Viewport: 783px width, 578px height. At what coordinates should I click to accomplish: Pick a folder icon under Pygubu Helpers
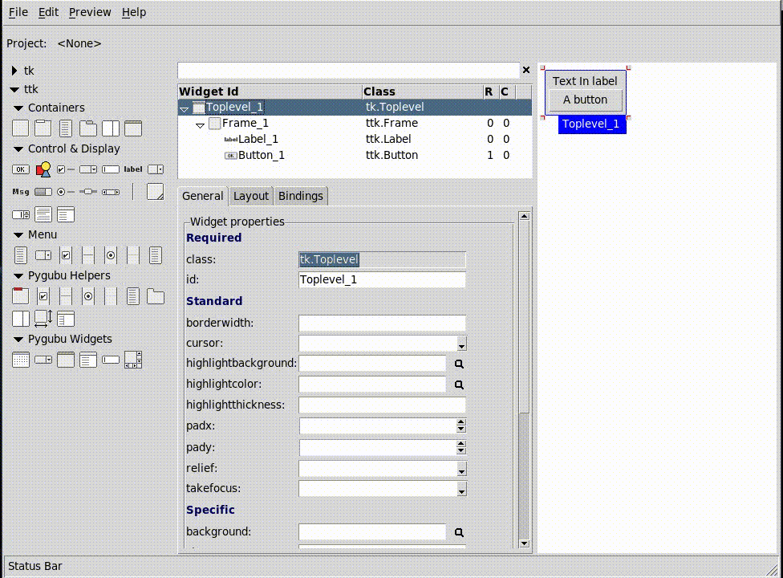point(154,296)
